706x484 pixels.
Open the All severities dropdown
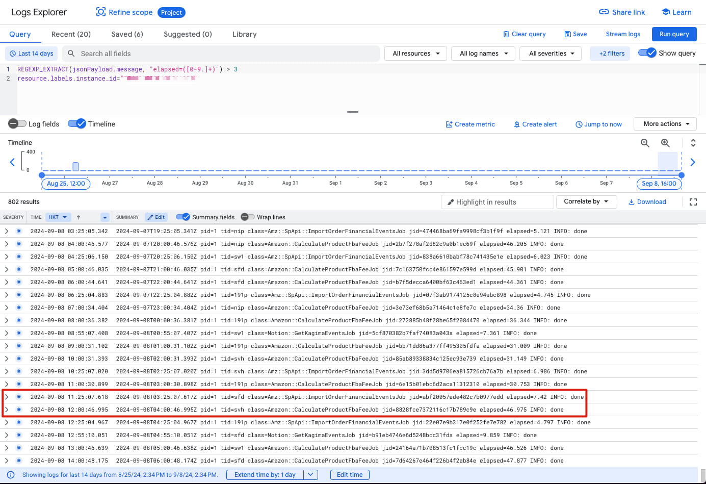pyautogui.click(x=551, y=54)
